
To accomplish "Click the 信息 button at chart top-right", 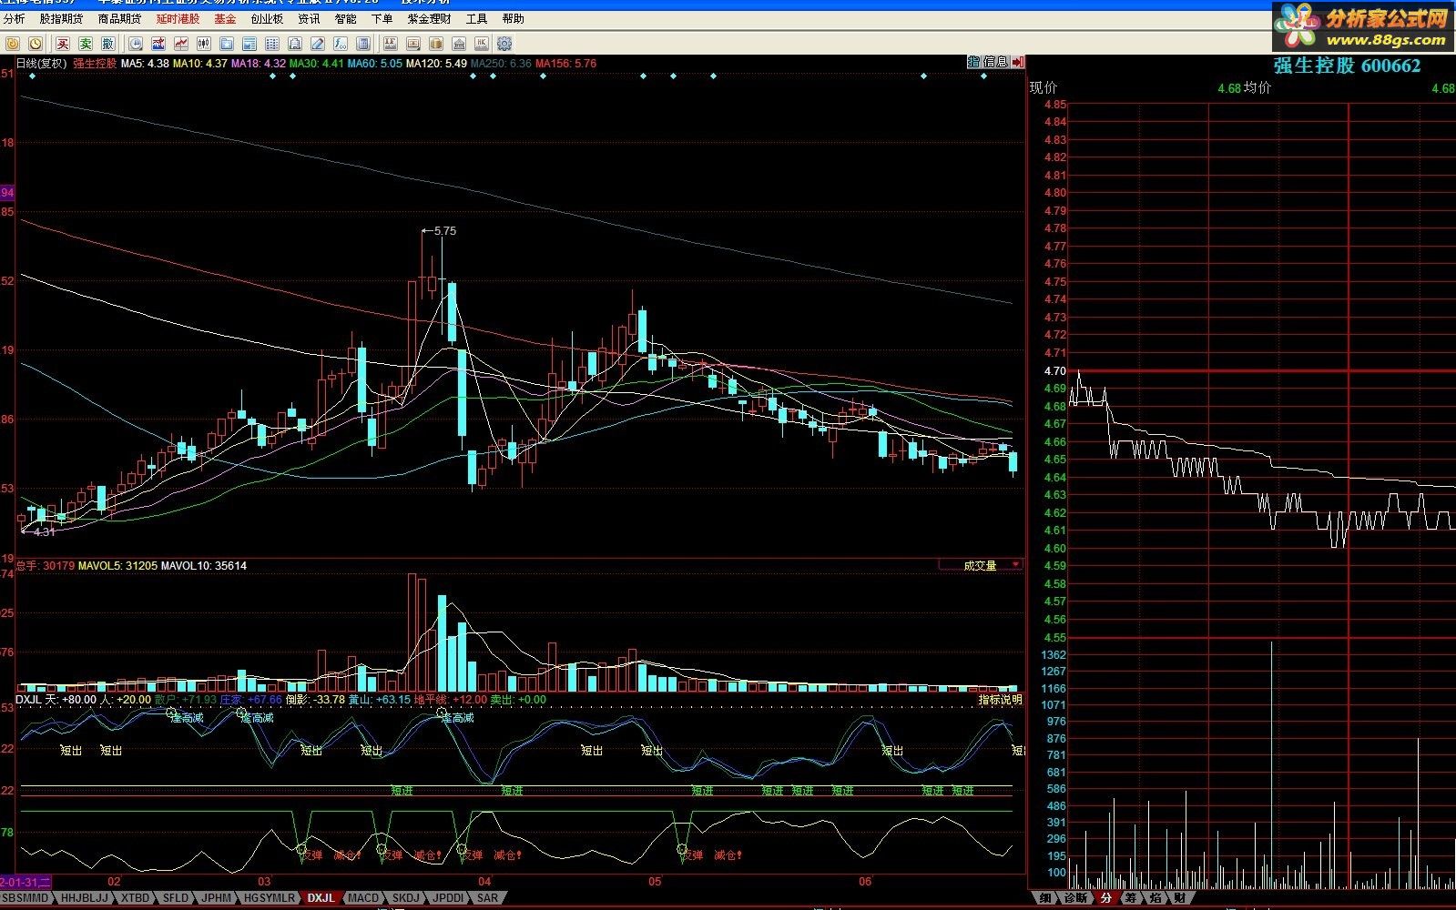I will click(x=995, y=62).
